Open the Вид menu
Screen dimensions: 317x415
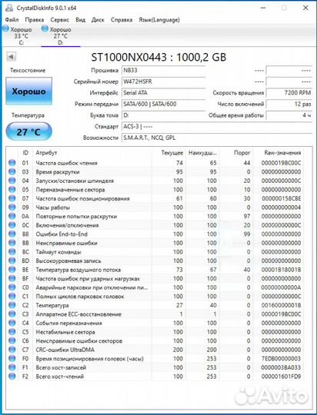[x=81, y=20]
